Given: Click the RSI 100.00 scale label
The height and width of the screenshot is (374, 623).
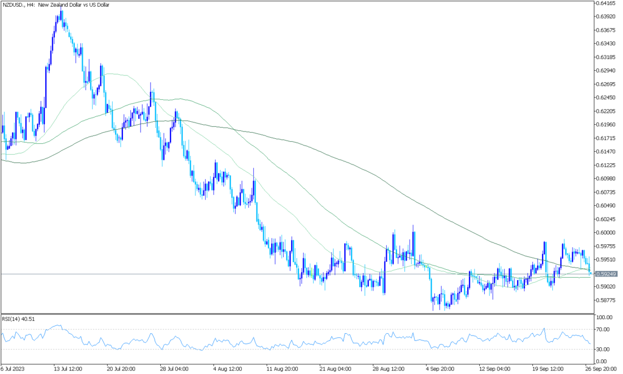Looking at the screenshot, I should 604,317.
